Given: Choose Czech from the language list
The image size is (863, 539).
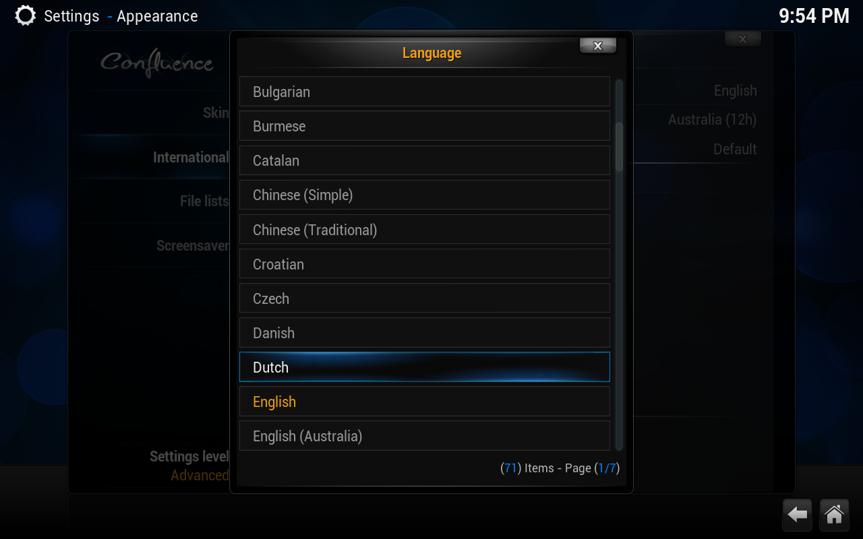Looking at the screenshot, I should pyautogui.click(x=425, y=298).
